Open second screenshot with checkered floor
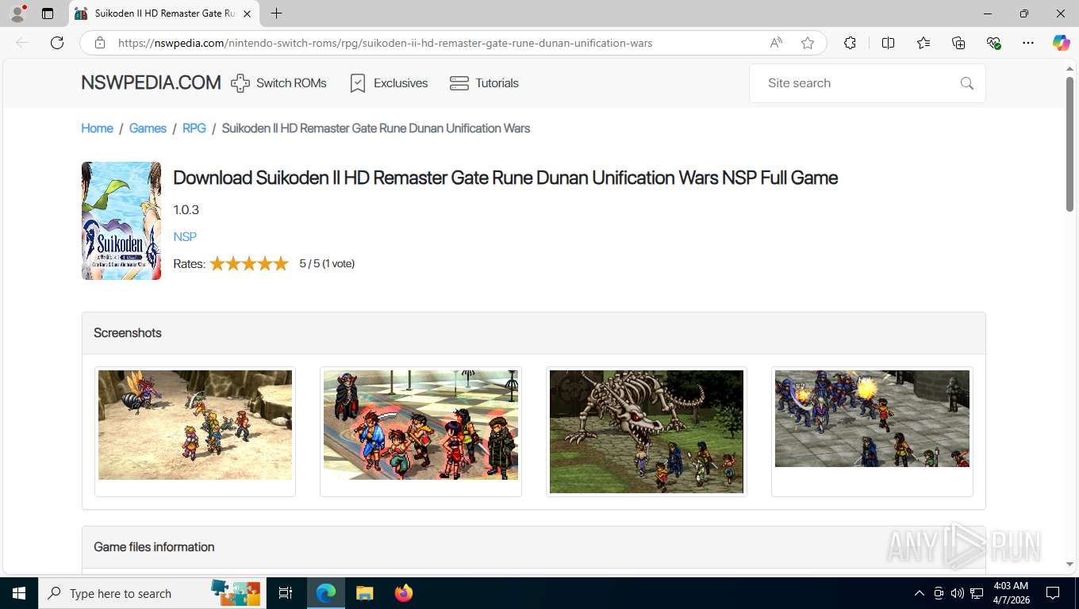The image size is (1079, 609). click(420, 425)
